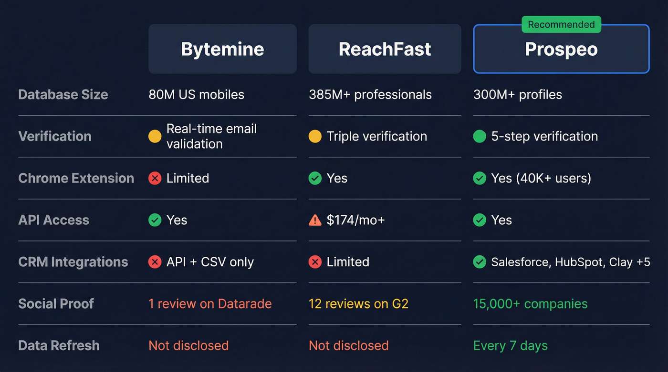Click the Yes (40K+ users) text
This screenshot has width=668, height=372.
(541, 178)
